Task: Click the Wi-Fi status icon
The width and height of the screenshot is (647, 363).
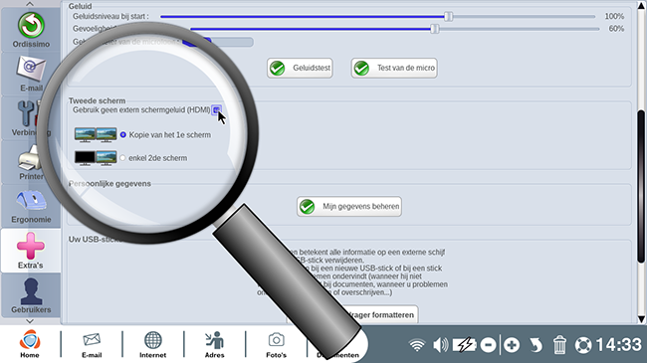Action: click(x=417, y=345)
